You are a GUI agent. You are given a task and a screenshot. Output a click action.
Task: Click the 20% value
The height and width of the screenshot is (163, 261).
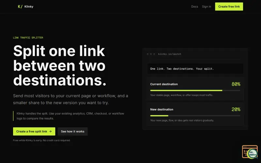coord(236,110)
